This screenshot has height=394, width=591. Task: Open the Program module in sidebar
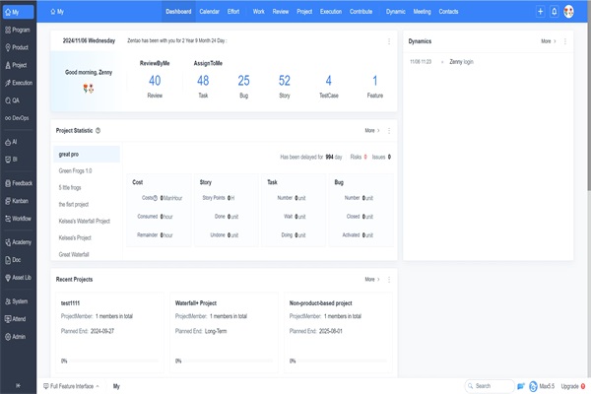click(18, 30)
